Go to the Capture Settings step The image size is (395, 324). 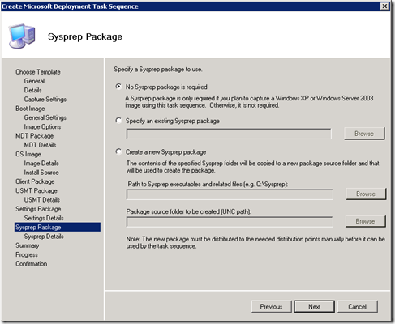(45, 100)
